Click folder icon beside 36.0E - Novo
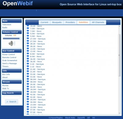 coord(28,61)
